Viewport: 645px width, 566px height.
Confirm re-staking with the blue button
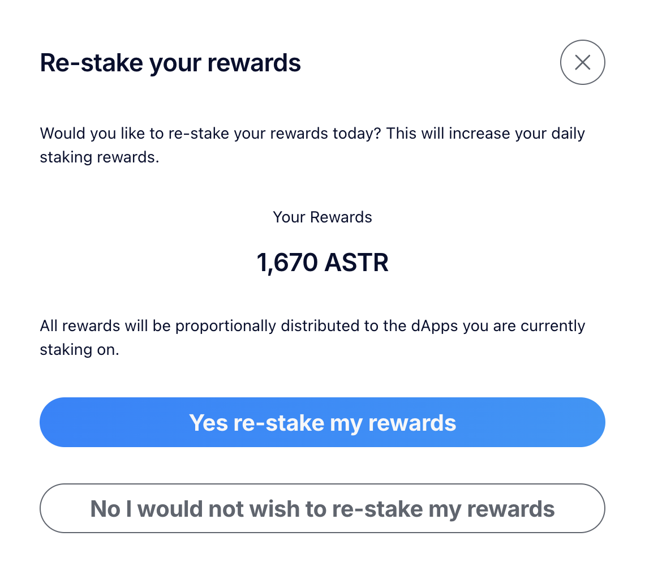(x=322, y=422)
